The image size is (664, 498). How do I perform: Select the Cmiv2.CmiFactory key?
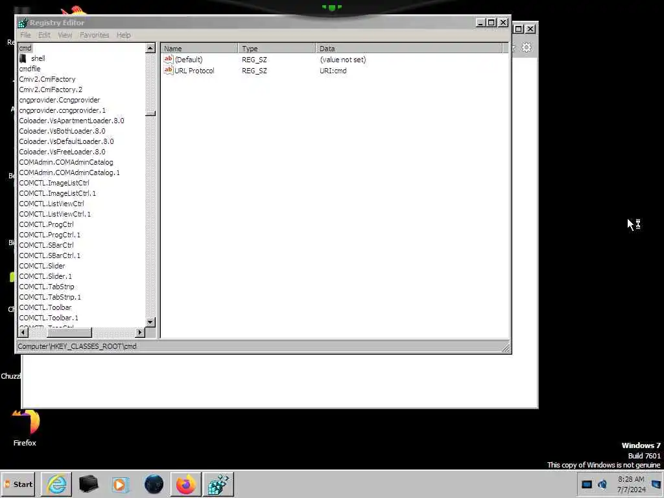pos(47,79)
